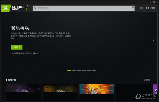
Task: Close the GeForce NOW window
Action: 157,2
